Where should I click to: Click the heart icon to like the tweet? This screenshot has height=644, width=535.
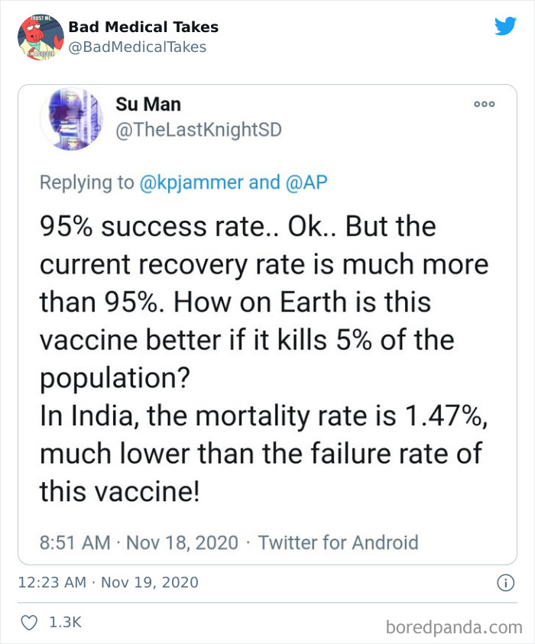(28, 622)
